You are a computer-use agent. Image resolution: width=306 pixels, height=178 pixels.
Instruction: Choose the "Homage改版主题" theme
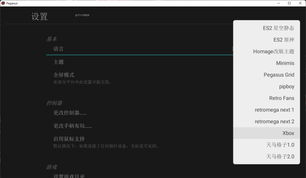(274, 51)
